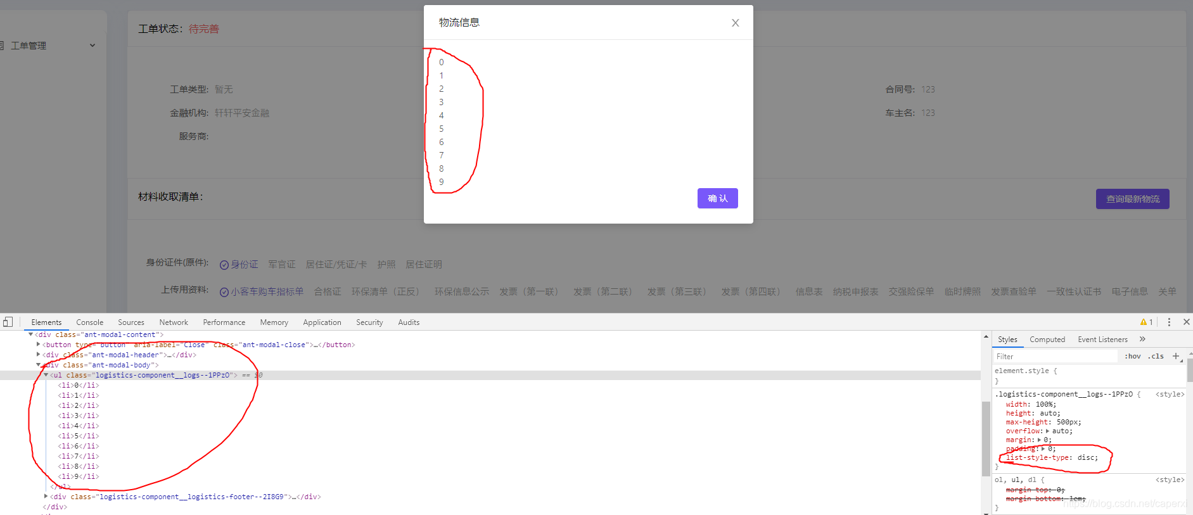The height and width of the screenshot is (515, 1193).
Task: Select 居住证明 document type
Action: [x=424, y=265]
